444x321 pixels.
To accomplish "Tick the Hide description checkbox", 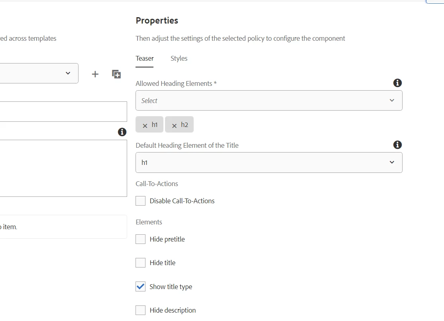I will pos(141,310).
